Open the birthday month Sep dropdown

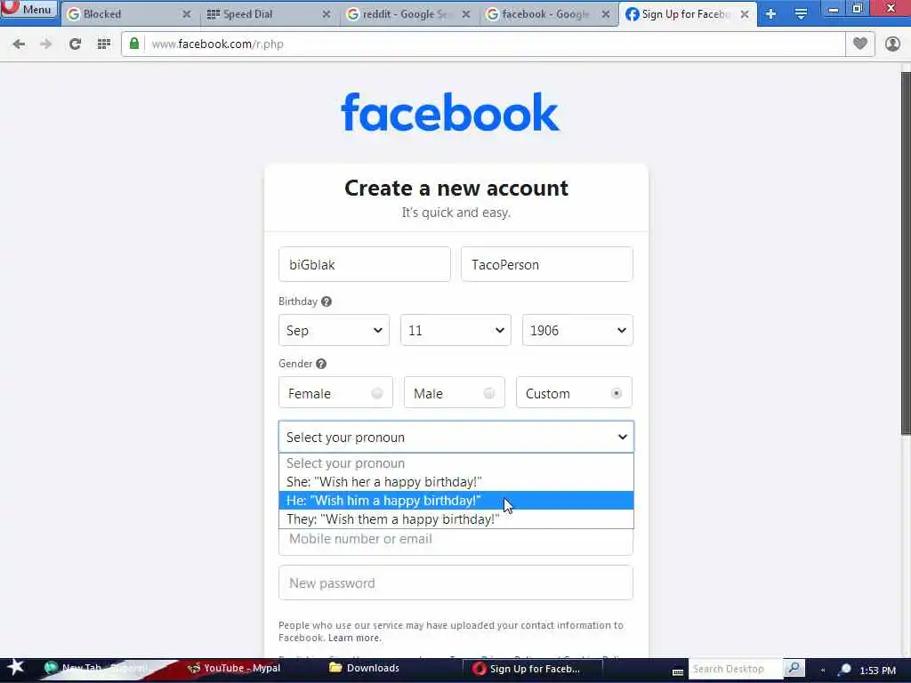(x=335, y=330)
